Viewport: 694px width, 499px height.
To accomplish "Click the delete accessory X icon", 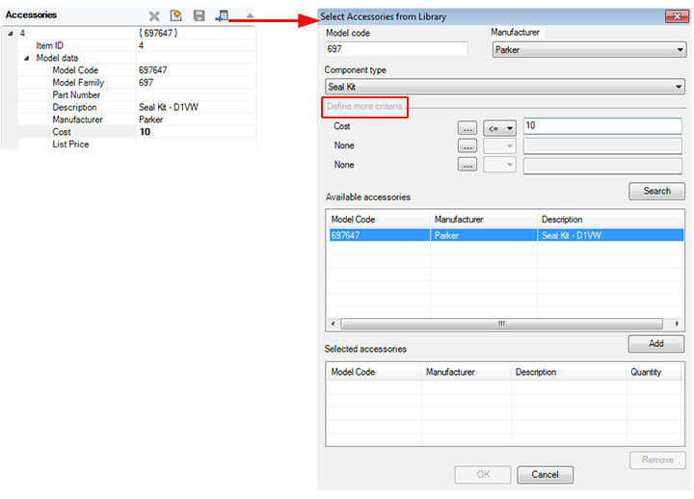I will click(x=154, y=16).
